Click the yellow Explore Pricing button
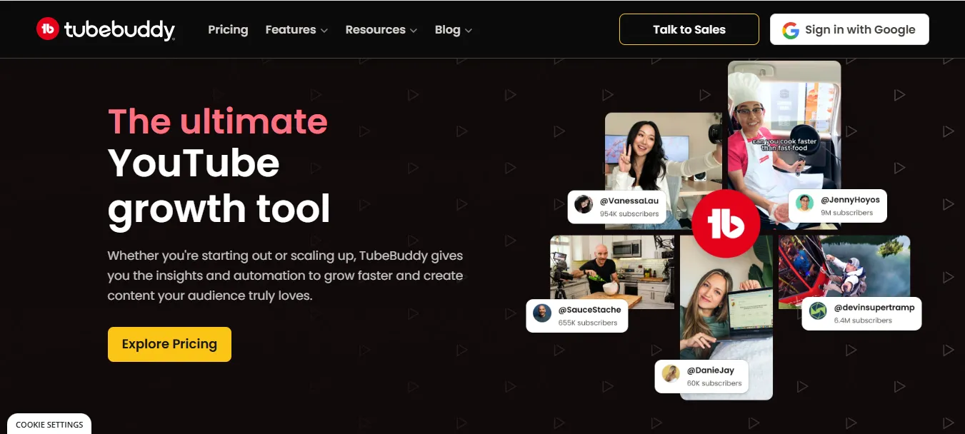This screenshot has width=965, height=434. 169,344
